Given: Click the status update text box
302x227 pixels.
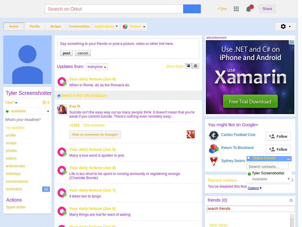Looking at the screenshot, I should pos(128,44).
